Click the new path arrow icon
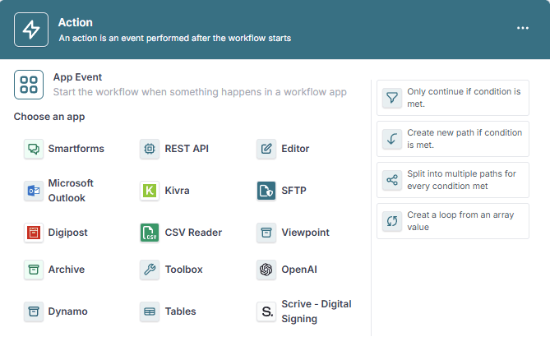This screenshot has height=346, width=550. coord(392,139)
